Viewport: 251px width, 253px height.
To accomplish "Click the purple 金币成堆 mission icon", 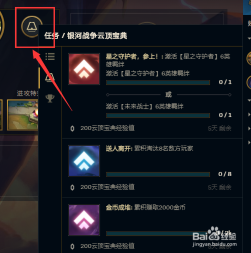I will [84, 220].
